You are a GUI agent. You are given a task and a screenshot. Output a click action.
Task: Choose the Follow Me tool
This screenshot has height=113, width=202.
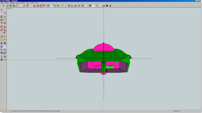tap(5, 30)
